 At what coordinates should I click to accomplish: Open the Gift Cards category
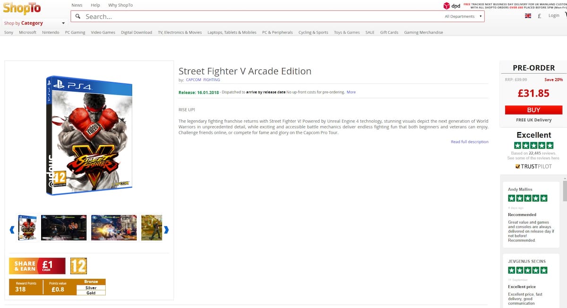(x=389, y=33)
